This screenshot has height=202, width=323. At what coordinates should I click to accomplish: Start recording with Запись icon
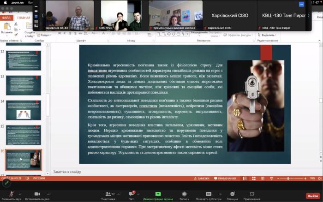coord(184,194)
